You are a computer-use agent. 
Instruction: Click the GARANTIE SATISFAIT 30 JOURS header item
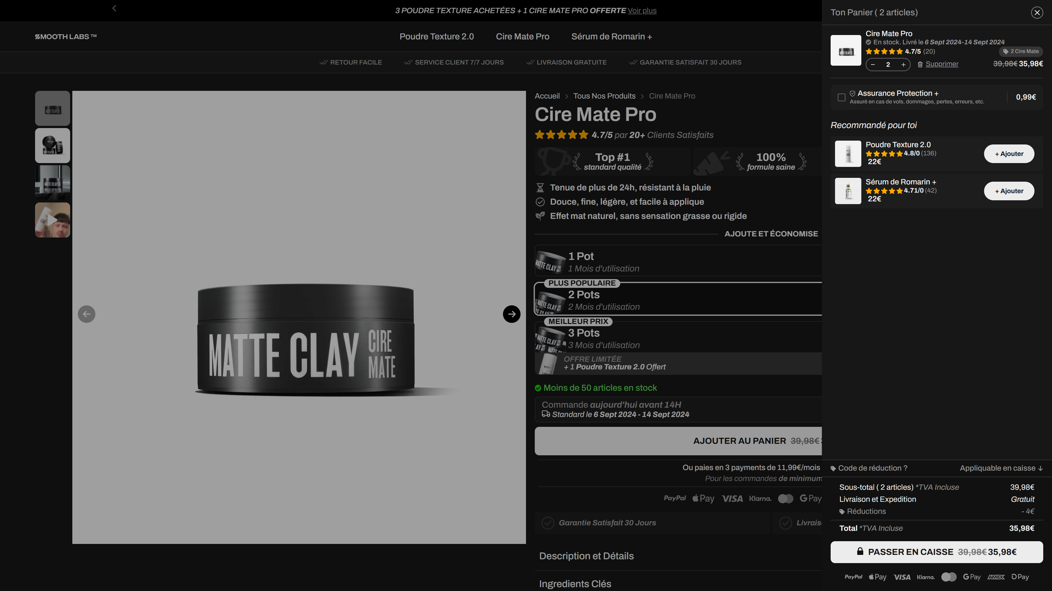pyautogui.click(x=685, y=62)
